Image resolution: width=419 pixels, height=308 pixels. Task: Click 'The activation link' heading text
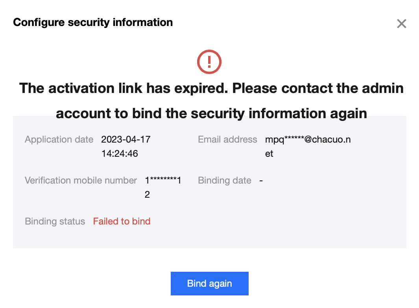point(81,88)
